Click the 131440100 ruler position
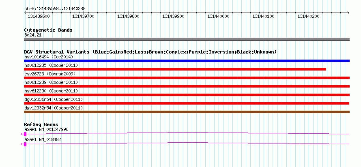361x167 pixels. (263, 16)
